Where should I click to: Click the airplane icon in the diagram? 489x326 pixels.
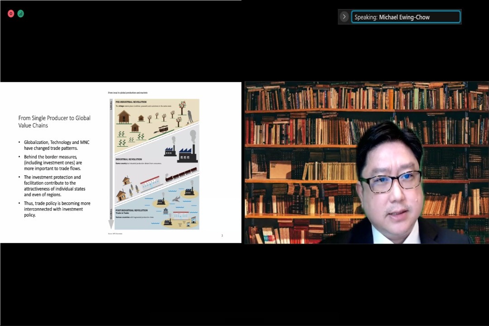176,198
